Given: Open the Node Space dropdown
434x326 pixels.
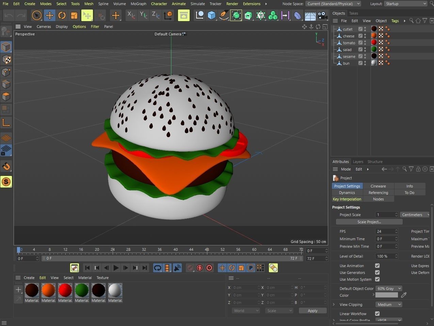Looking at the screenshot, I should [333, 4].
